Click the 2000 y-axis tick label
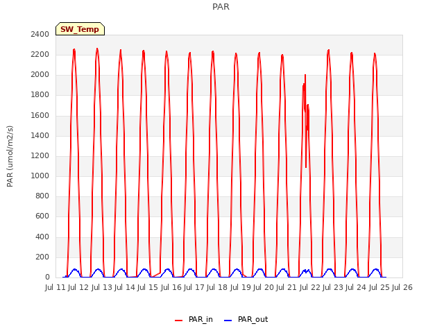The height and width of the screenshot is (333, 444). click(x=40, y=75)
